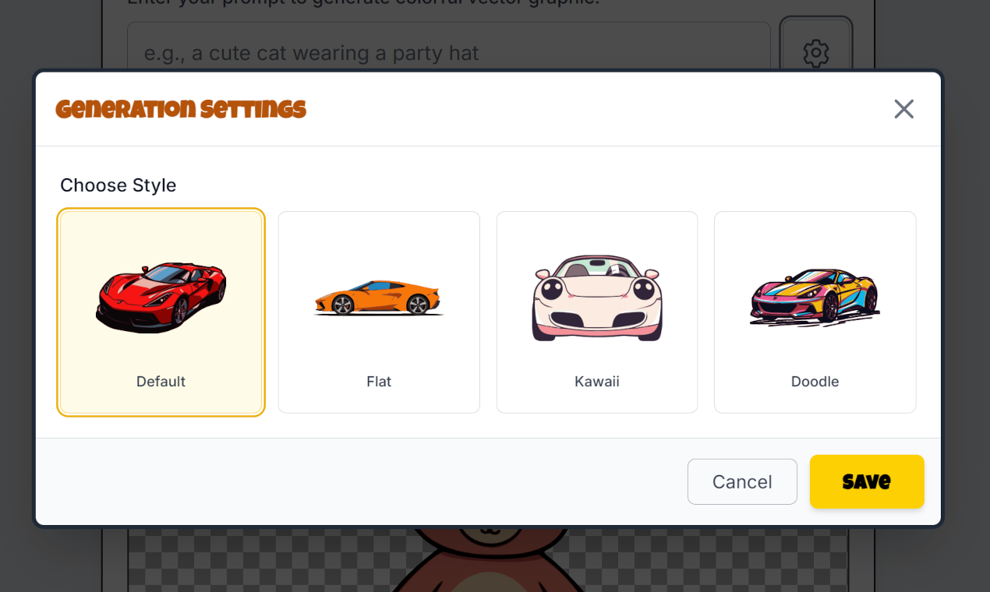
Task: Cancel the generation settings changes
Action: pyautogui.click(x=742, y=481)
